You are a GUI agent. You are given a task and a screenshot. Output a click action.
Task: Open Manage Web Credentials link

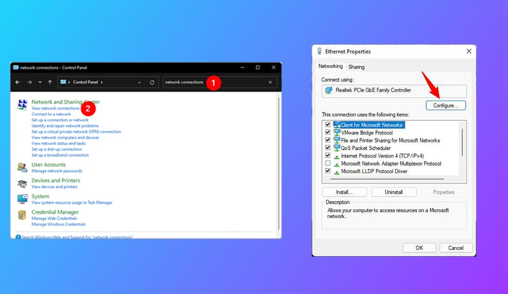point(54,218)
